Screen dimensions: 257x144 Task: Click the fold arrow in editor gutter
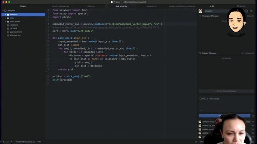click(x=46, y=72)
